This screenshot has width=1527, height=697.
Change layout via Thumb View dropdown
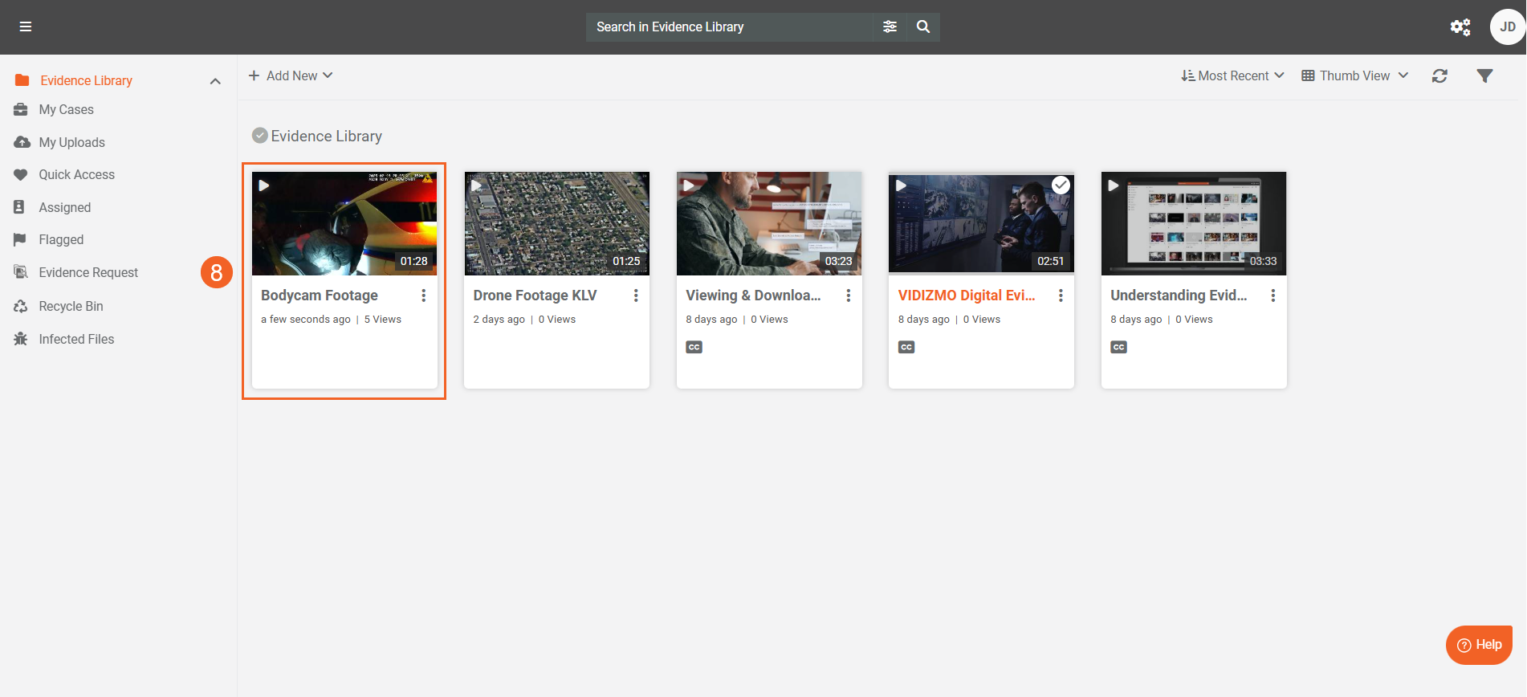pyautogui.click(x=1354, y=75)
